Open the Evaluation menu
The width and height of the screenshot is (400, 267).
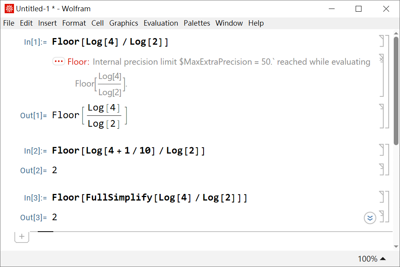click(161, 23)
